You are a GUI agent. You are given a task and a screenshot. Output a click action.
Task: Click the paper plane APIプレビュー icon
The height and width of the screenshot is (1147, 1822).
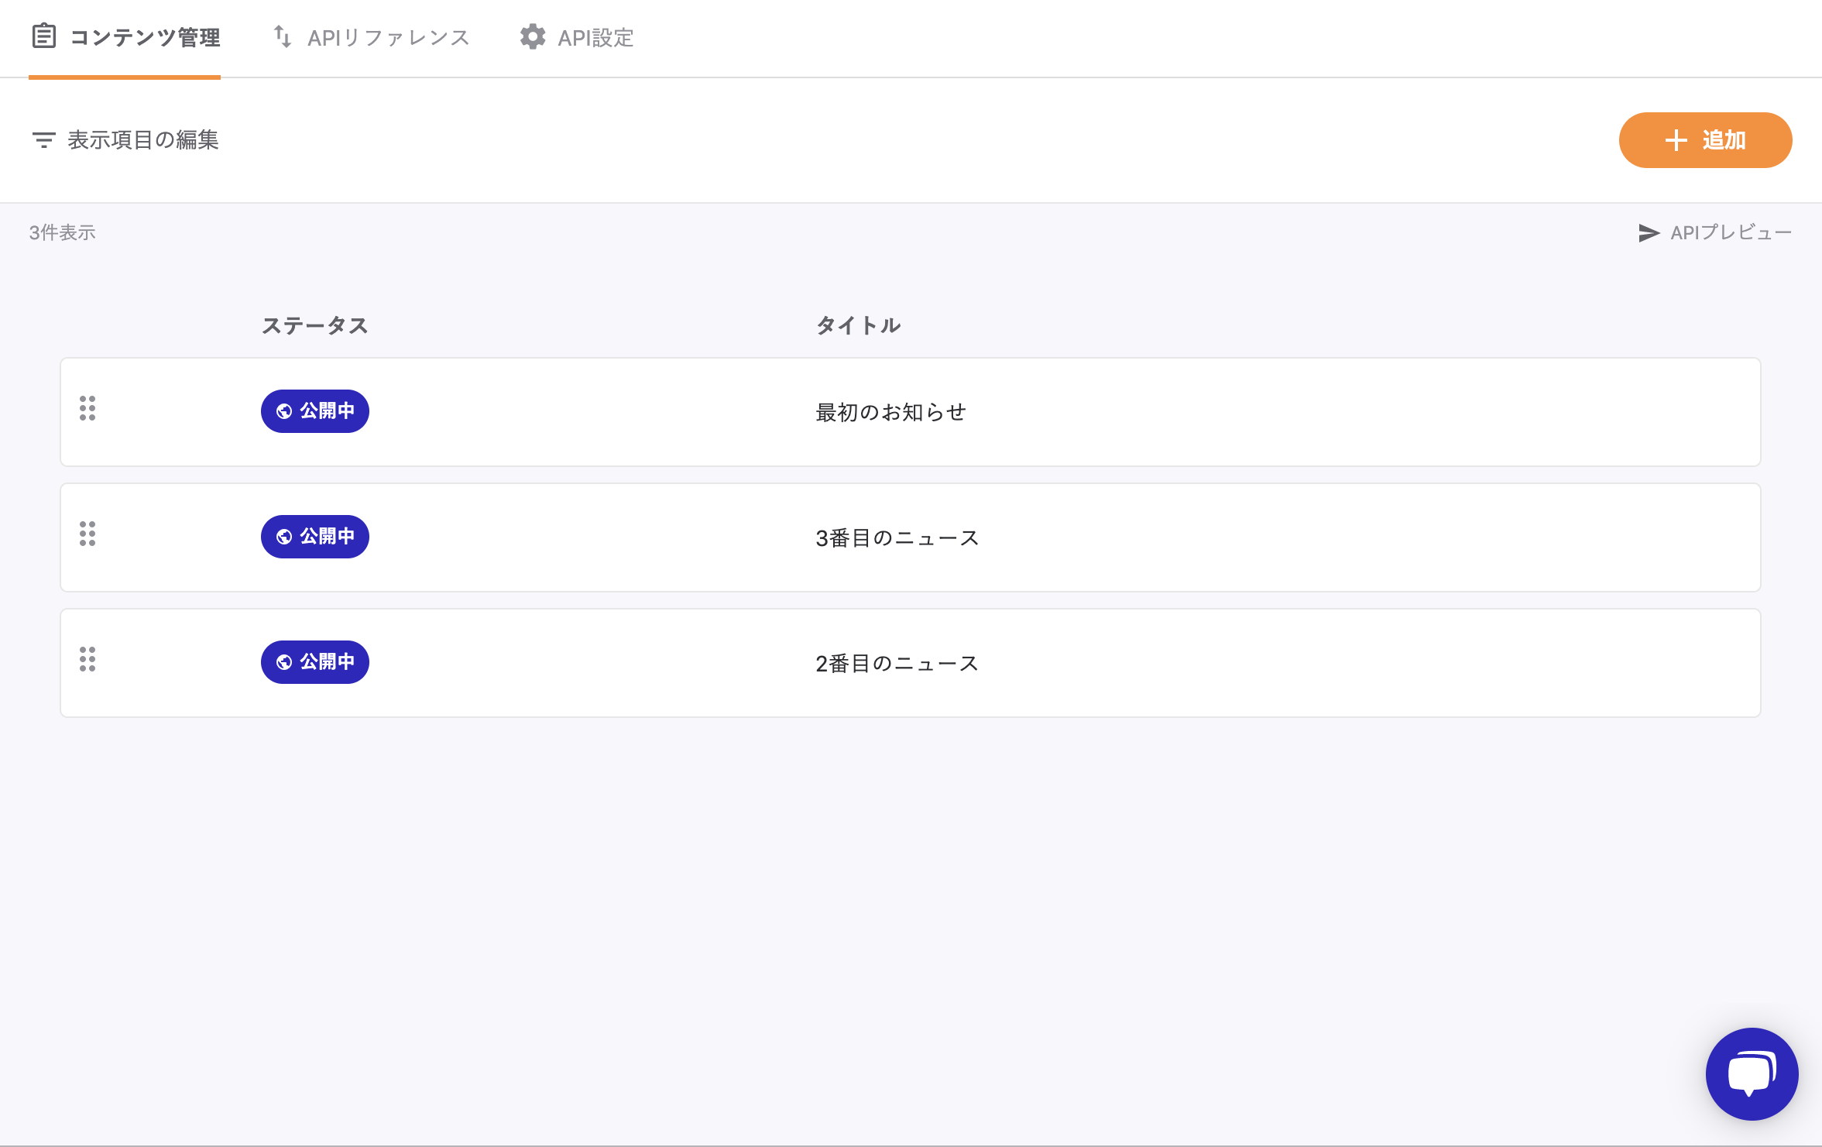pyautogui.click(x=1649, y=233)
